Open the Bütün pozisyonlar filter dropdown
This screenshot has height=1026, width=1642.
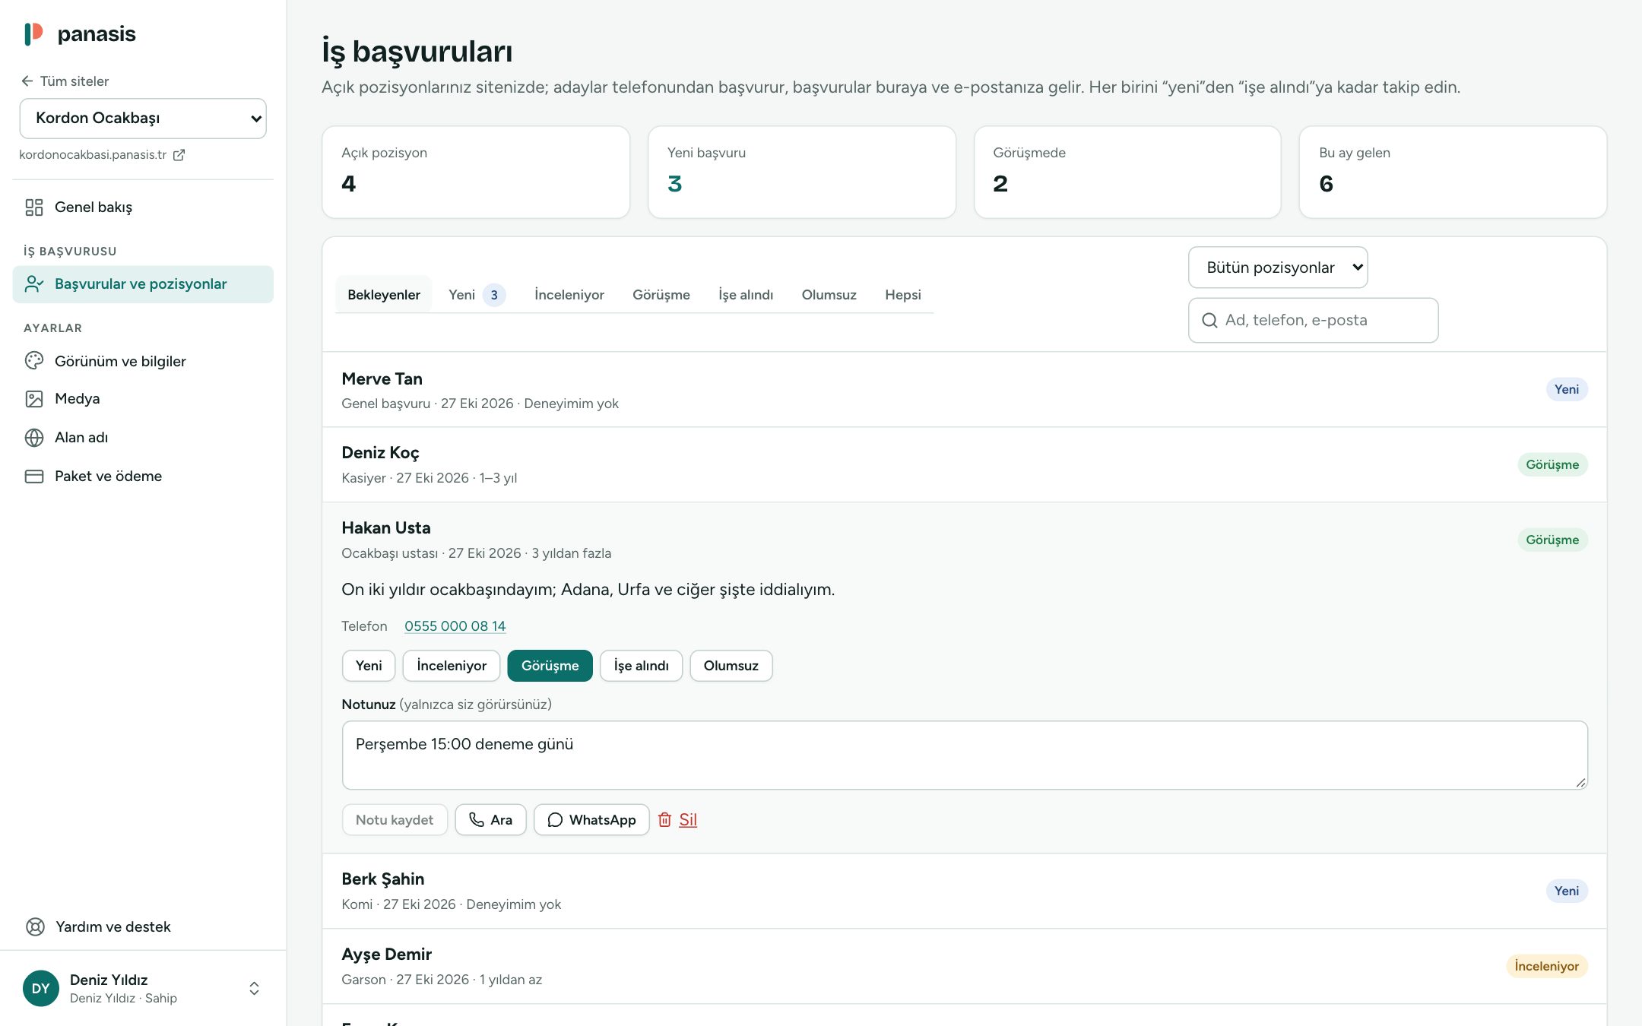coord(1278,268)
